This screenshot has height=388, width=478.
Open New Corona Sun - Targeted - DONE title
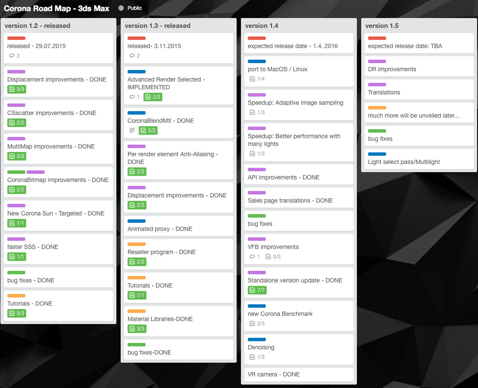(56, 213)
